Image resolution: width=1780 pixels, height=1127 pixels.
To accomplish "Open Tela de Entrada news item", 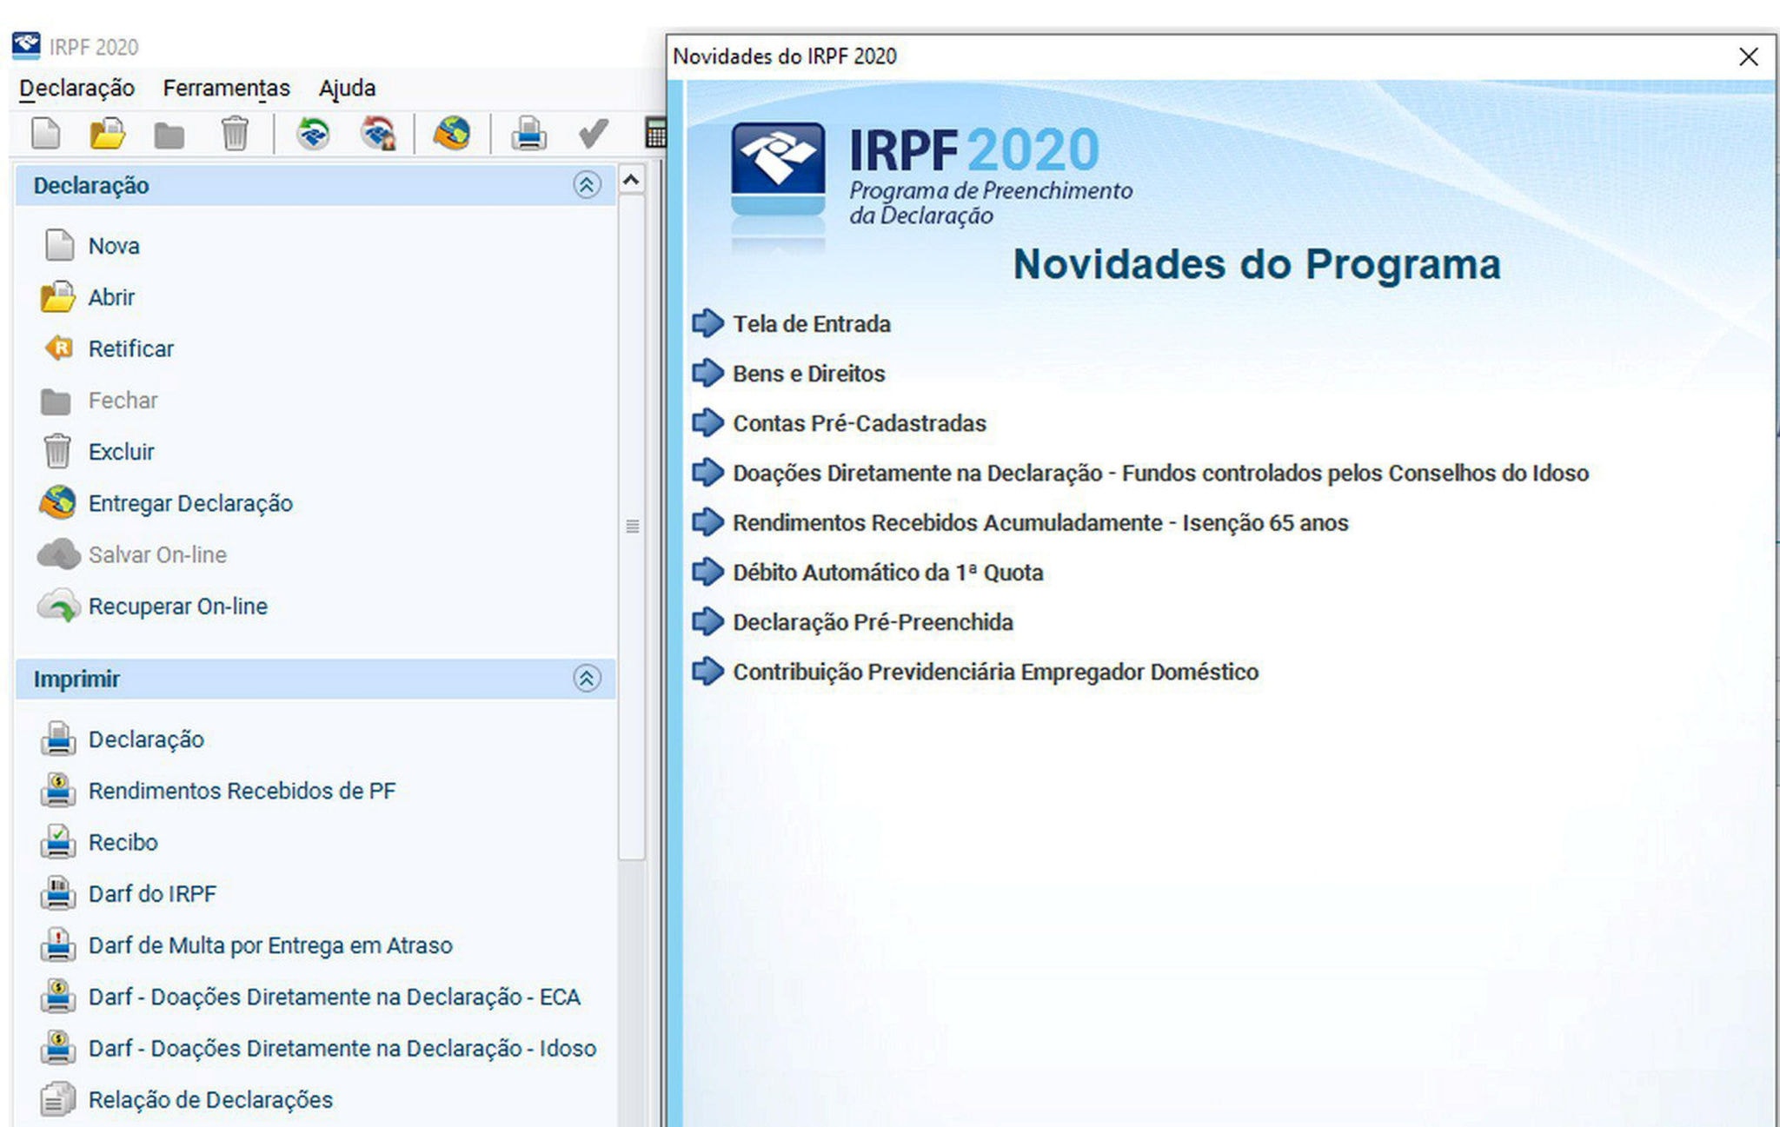I will point(812,324).
